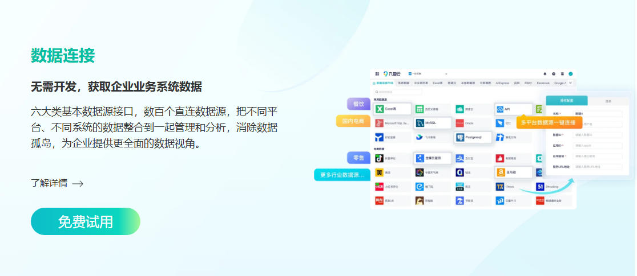637x276 pixels.
Task: Open the apps grid icon in preview
Action: pos(377,74)
